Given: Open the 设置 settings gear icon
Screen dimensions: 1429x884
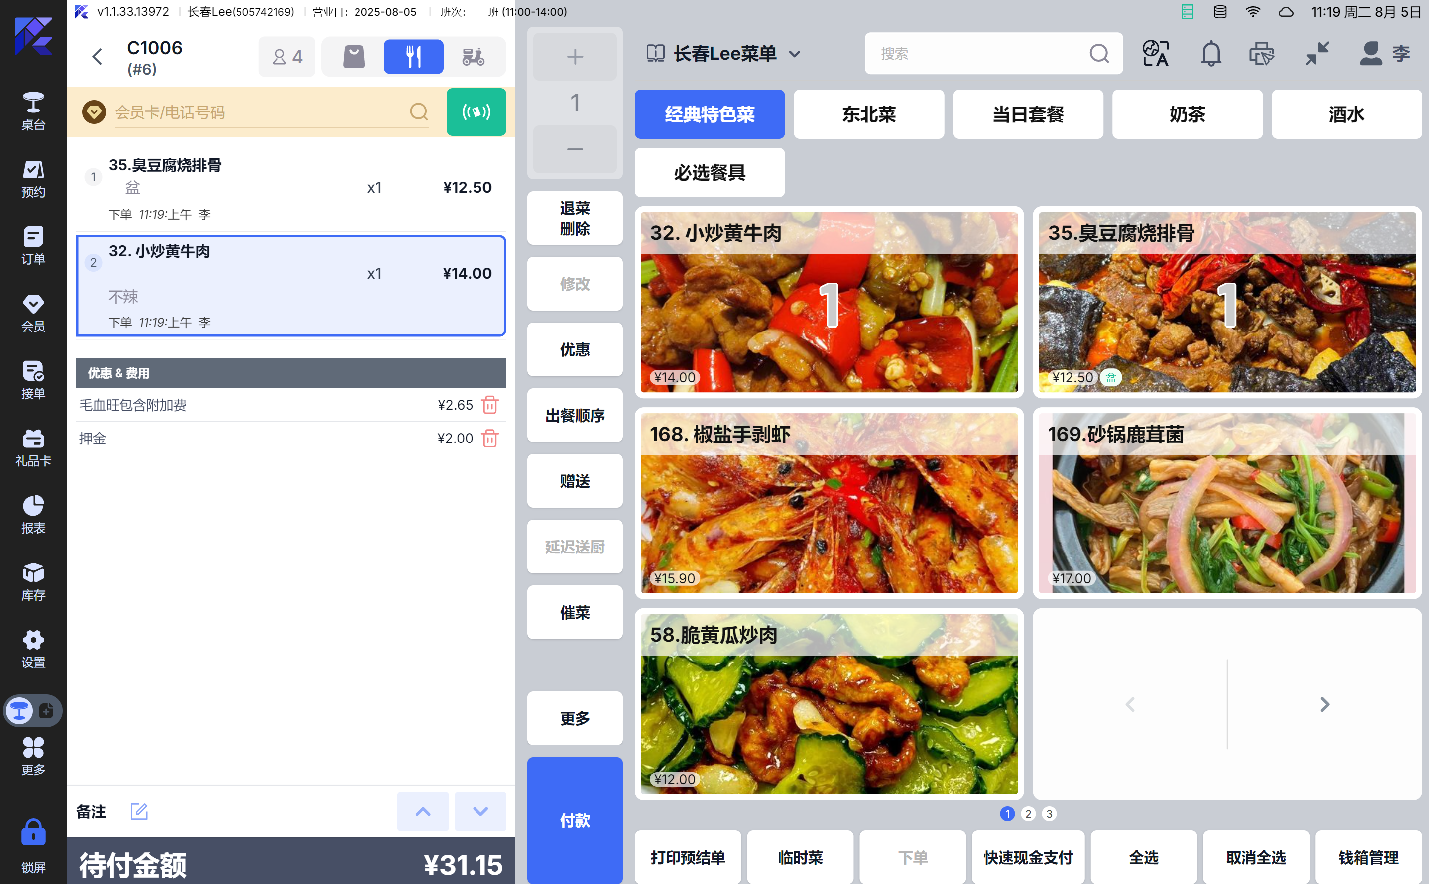Looking at the screenshot, I should [x=33, y=649].
